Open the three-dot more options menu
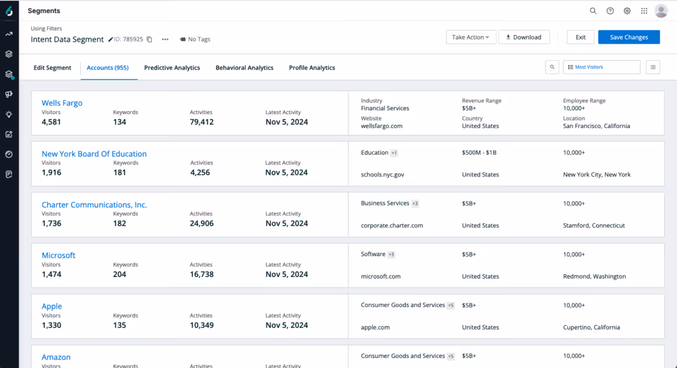This screenshot has width=677, height=368. click(x=165, y=39)
